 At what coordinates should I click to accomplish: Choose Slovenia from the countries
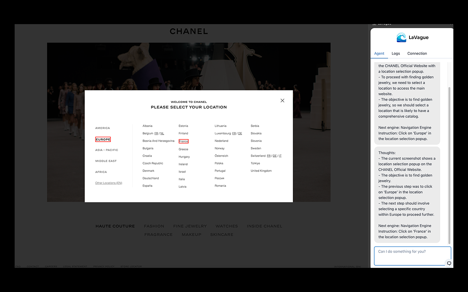click(x=256, y=141)
